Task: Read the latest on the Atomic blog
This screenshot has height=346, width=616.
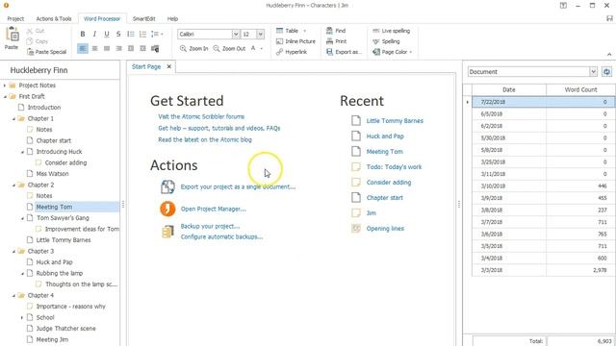Action: pos(205,139)
